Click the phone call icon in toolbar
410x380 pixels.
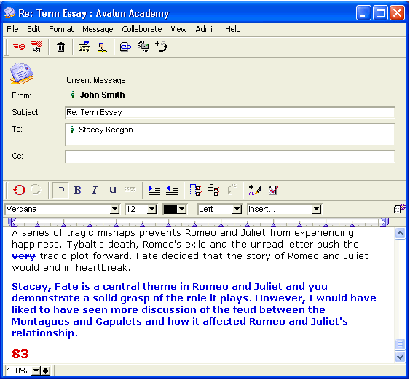161,47
